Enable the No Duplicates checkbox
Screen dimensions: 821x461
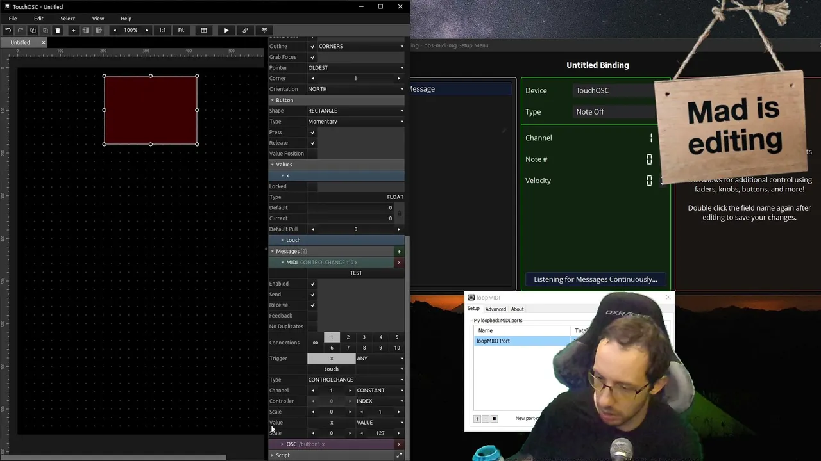coord(312,327)
